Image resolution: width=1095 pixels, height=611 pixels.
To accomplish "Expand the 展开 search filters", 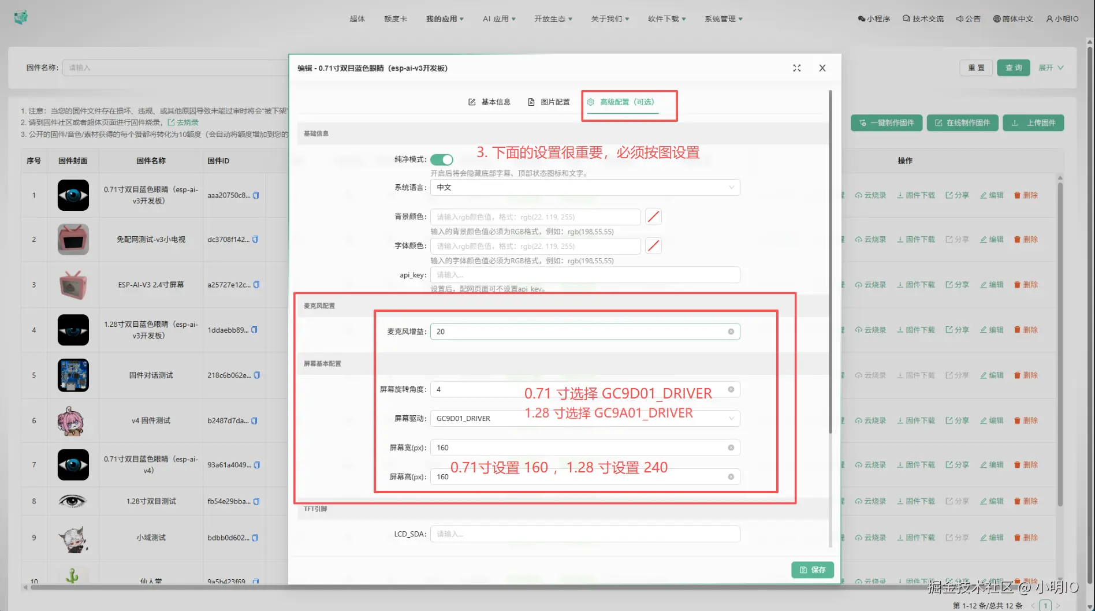I will click(1051, 68).
